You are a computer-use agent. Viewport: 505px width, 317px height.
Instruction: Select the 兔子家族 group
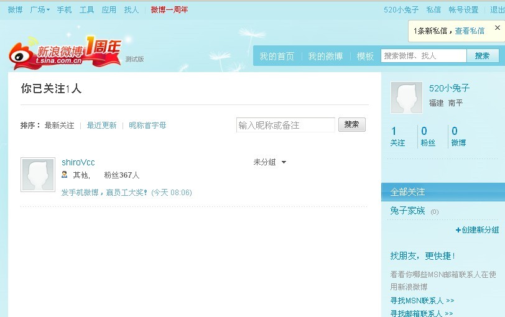point(408,211)
